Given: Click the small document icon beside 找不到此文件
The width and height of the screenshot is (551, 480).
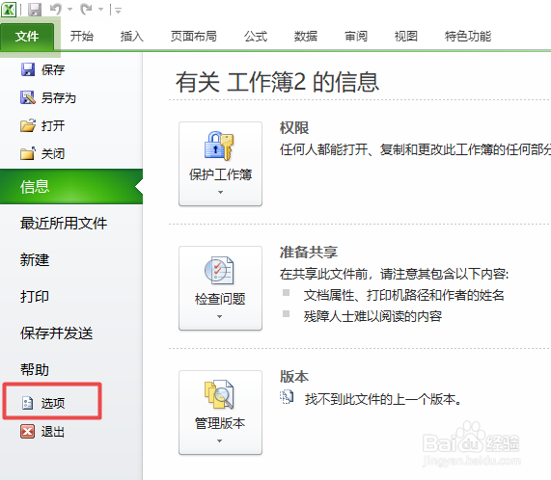Looking at the screenshot, I should [287, 397].
